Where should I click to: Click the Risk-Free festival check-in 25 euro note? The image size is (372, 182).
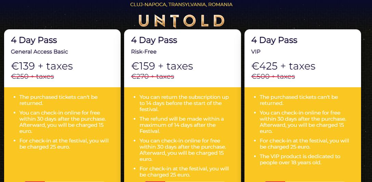184,172
